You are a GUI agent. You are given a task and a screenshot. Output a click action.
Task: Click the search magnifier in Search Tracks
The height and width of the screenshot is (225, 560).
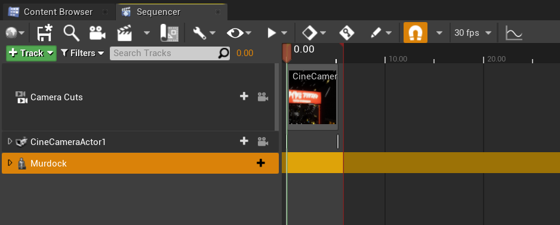coord(223,53)
